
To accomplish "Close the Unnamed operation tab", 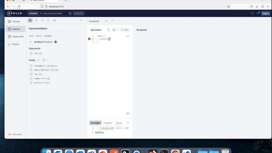I will click(x=106, y=21).
